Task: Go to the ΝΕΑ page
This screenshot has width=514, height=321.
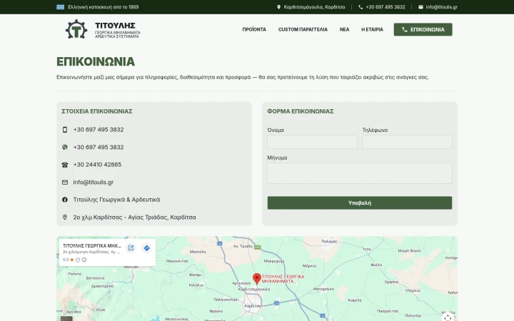Action: (344, 29)
